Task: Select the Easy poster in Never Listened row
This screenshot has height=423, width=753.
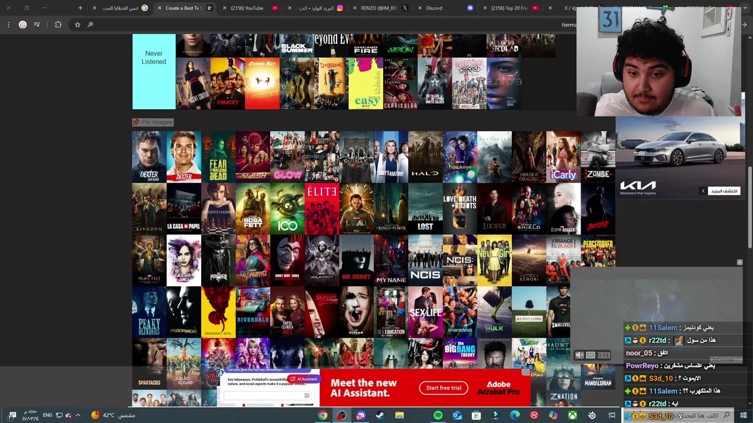Action: (x=365, y=83)
